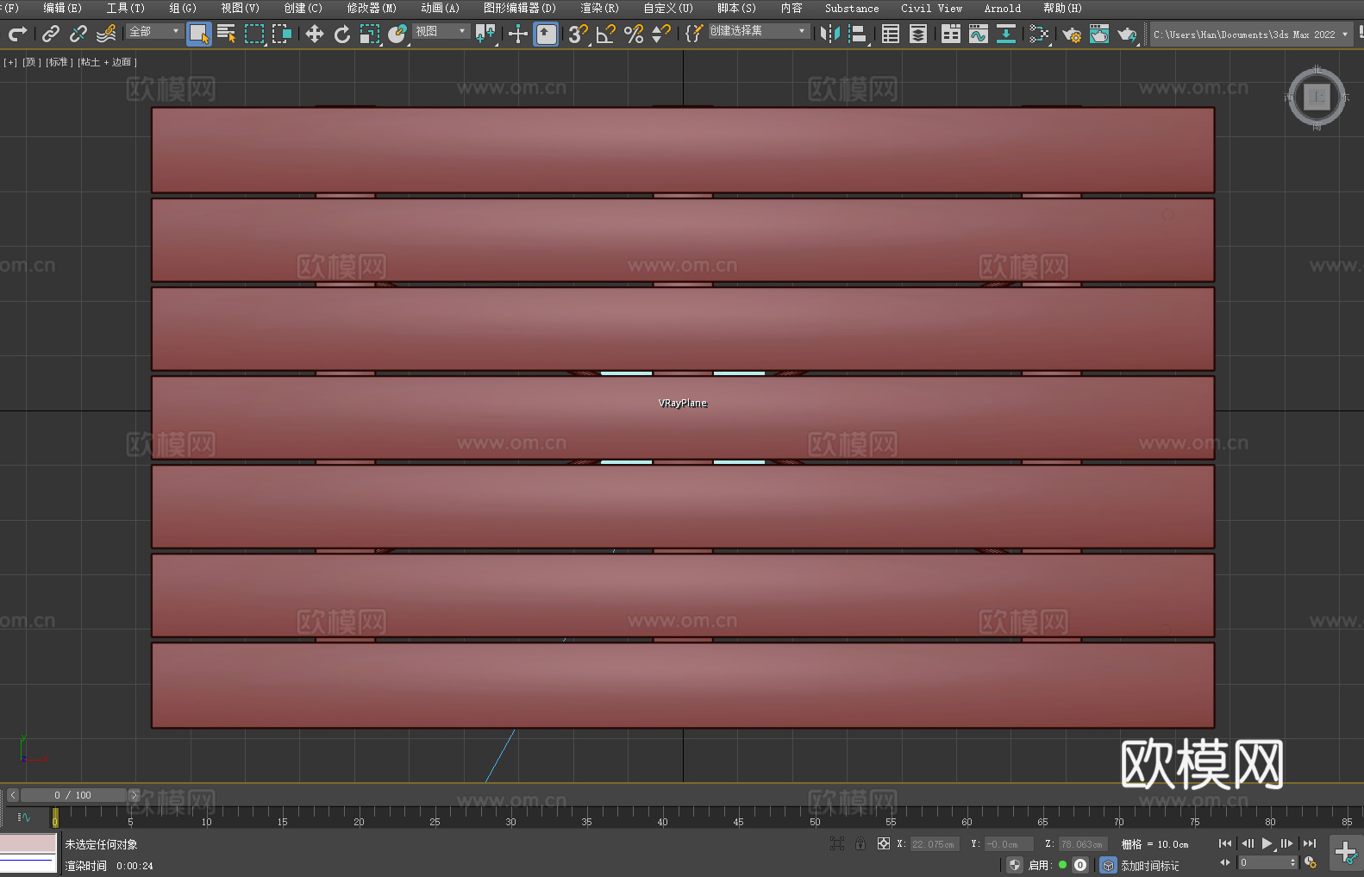
Task: Activate the Select Object tool
Action: tap(199, 34)
